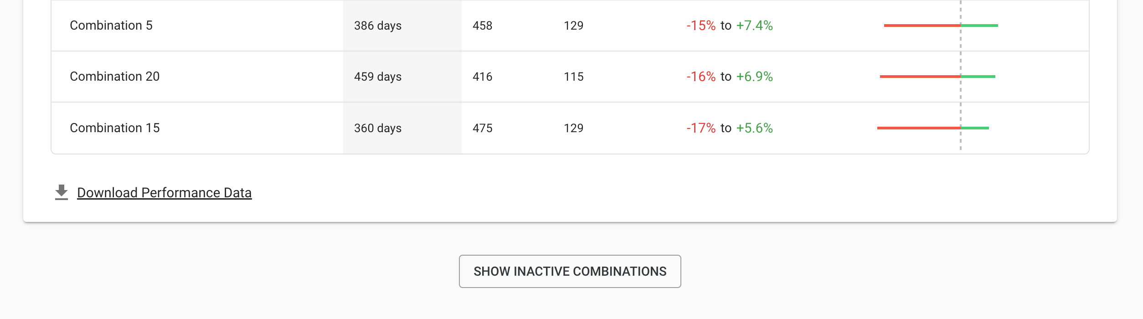Select the Combination 20 row name

[x=115, y=77]
